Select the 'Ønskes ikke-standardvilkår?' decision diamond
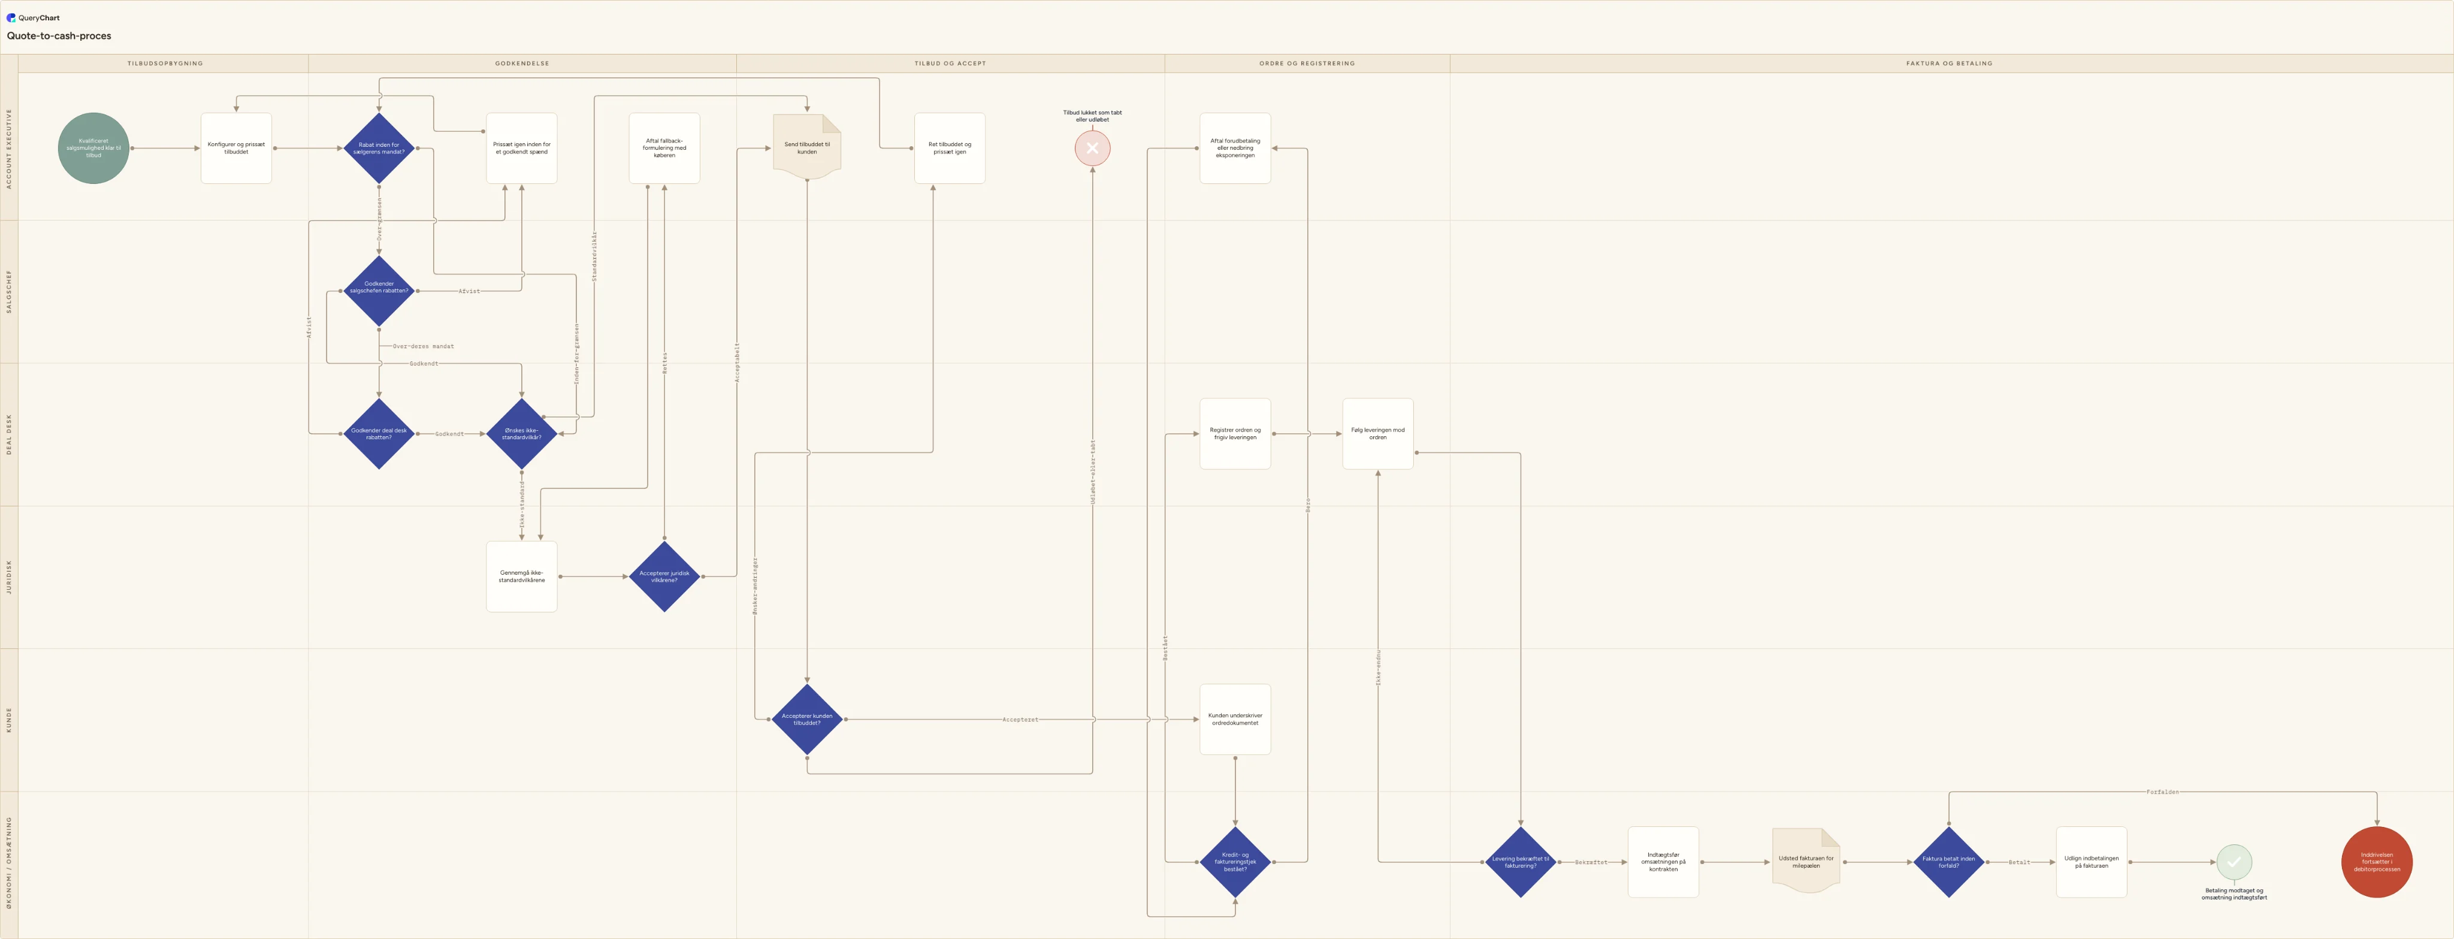This screenshot has width=2454, height=939. (521, 434)
